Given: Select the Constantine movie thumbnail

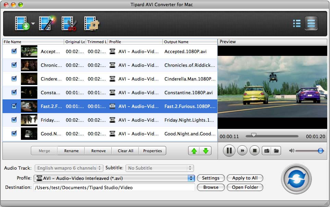Looking at the screenshot, I should click(29, 93).
